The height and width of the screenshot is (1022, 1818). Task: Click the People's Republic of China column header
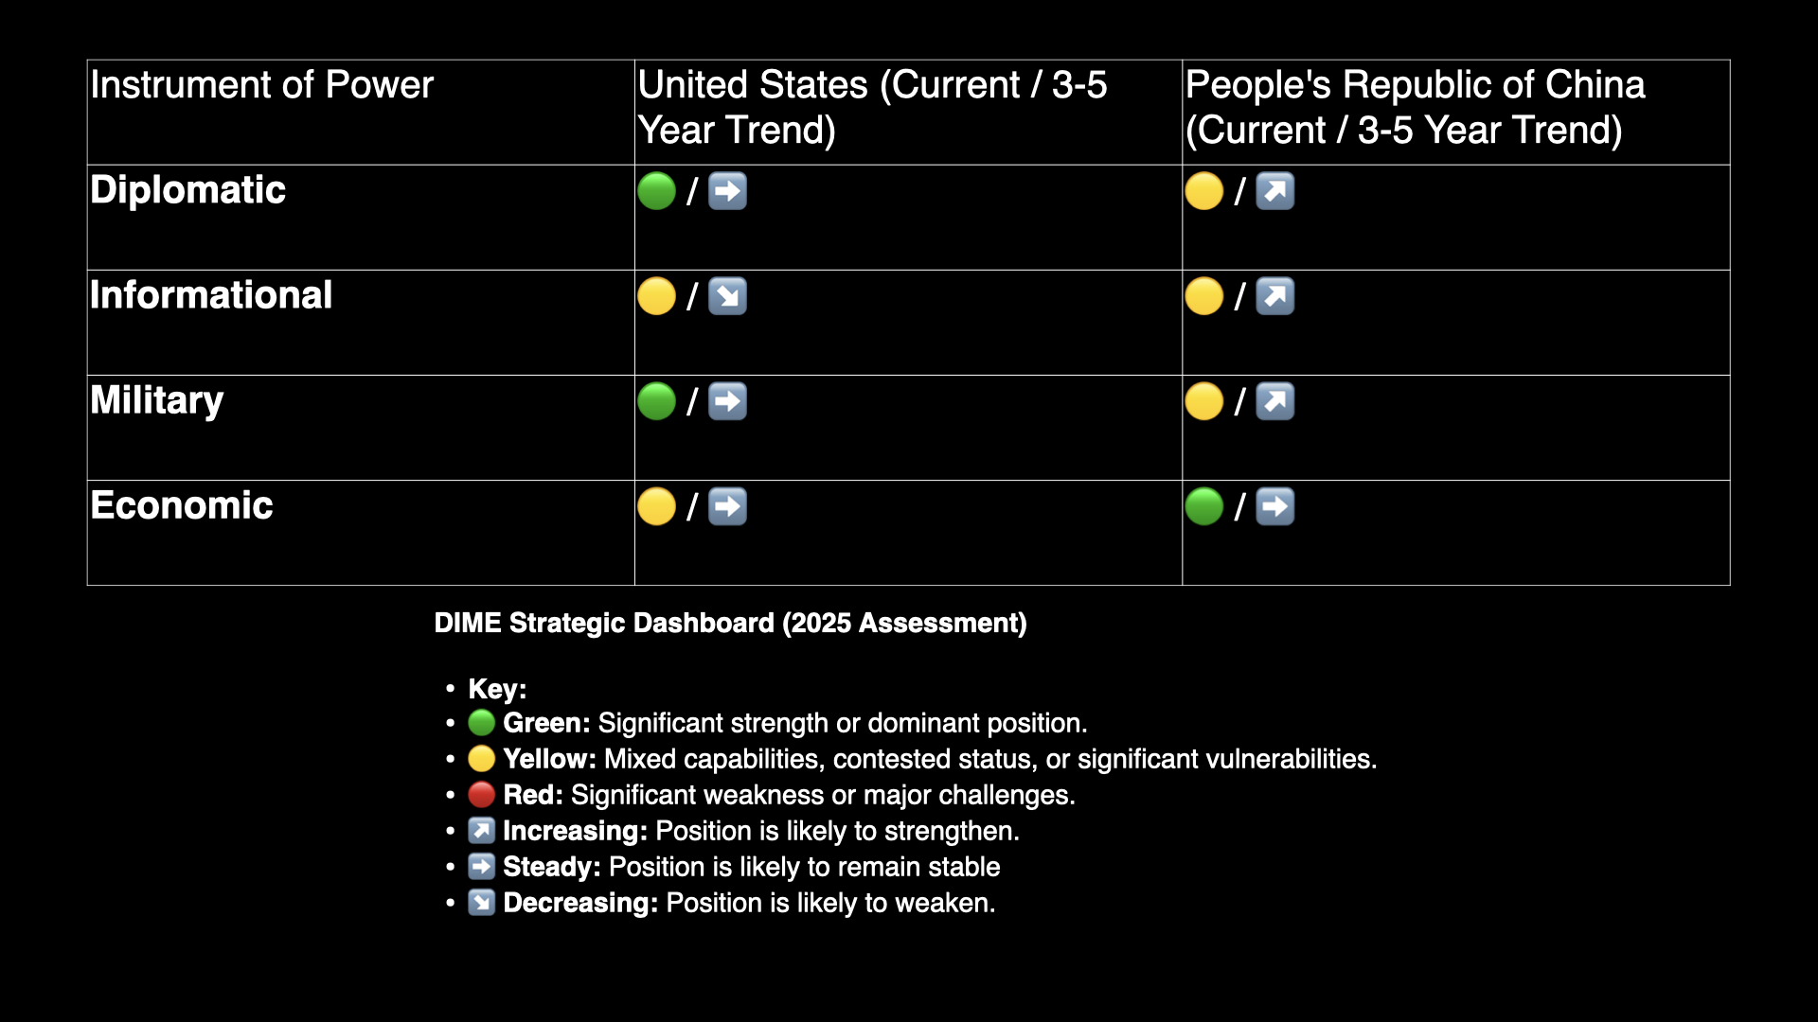1414,107
